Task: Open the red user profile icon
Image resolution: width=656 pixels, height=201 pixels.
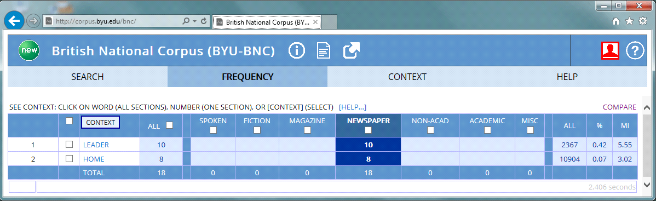Action: click(610, 51)
